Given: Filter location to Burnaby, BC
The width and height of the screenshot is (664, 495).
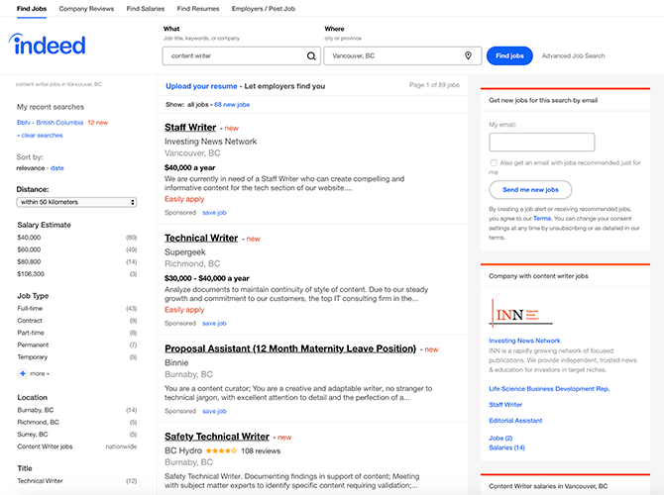Looking at the screenshot, I should pos(35,410).
